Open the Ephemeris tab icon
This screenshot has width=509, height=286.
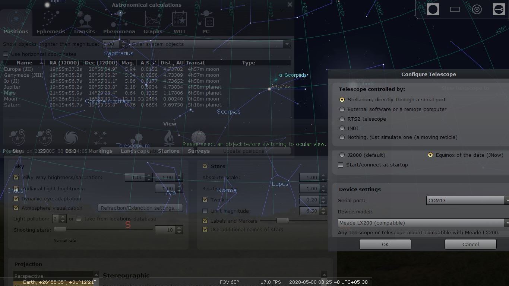click(x=51, y=18)
